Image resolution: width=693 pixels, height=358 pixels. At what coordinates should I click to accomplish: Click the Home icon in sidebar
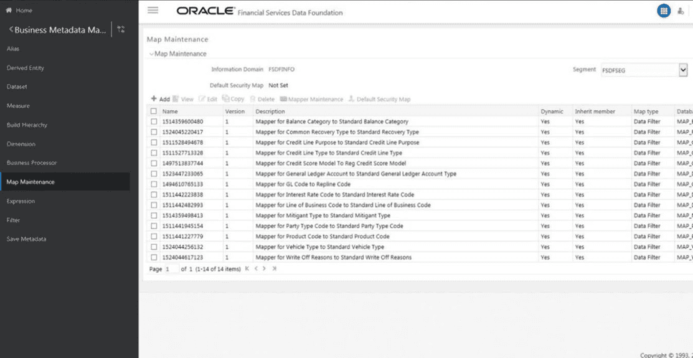(8, 10)
